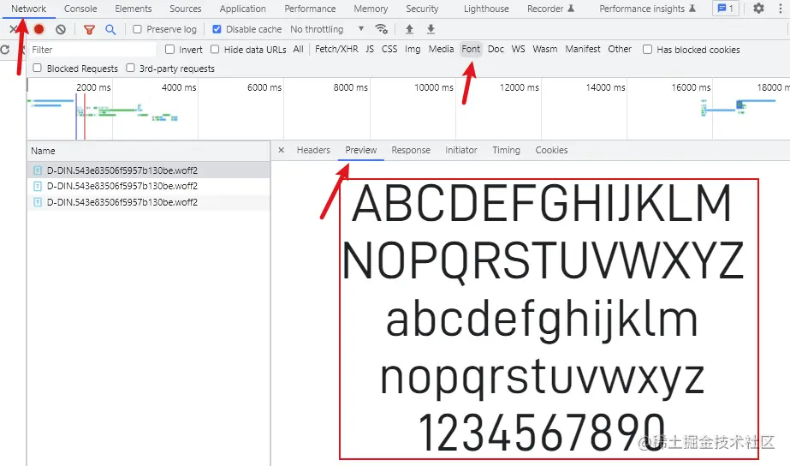Open DevTools settings gear
This screenshot has width=790, height=466.
(759, 8)
